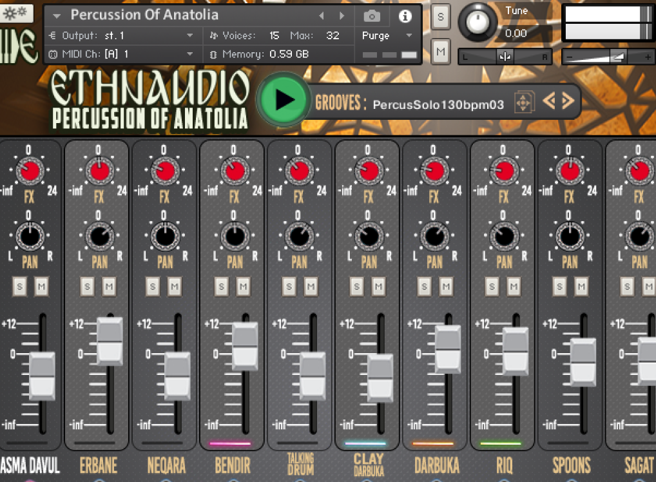Click the master pan L-R slider
656x482 pixels.
(505, 57)
